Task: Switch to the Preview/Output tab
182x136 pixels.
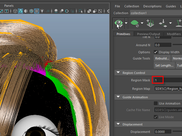Action: [x=148, y=34]
